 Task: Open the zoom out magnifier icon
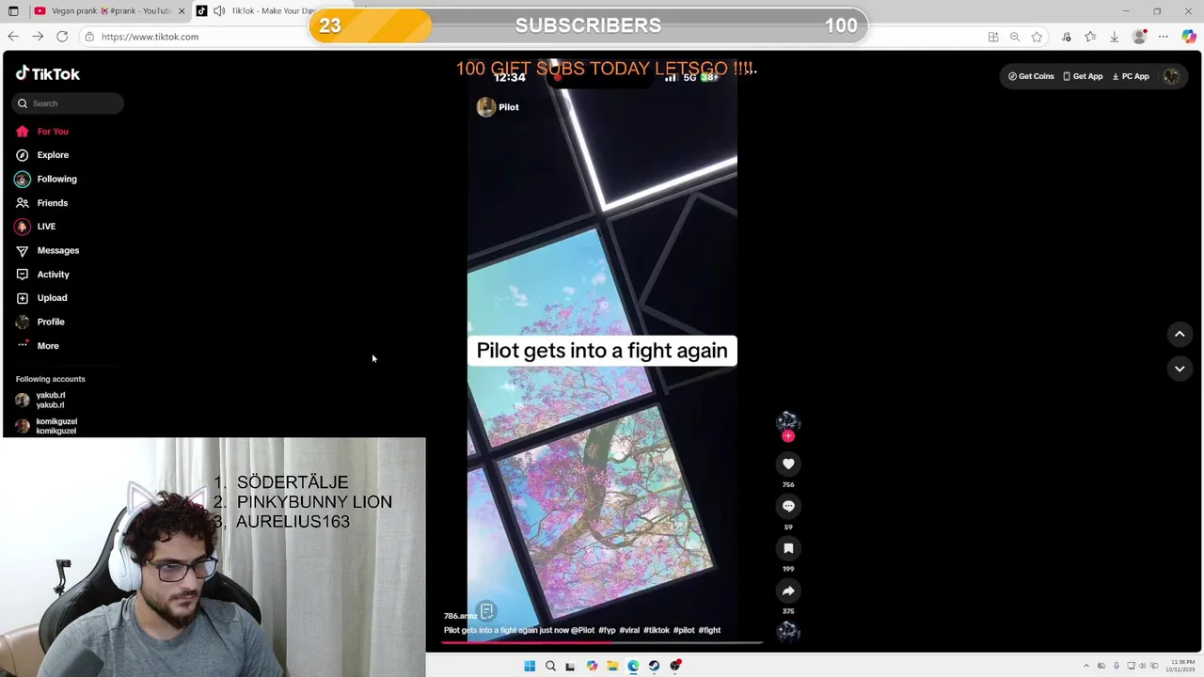pyautogui.click(x=1015, y=37)
